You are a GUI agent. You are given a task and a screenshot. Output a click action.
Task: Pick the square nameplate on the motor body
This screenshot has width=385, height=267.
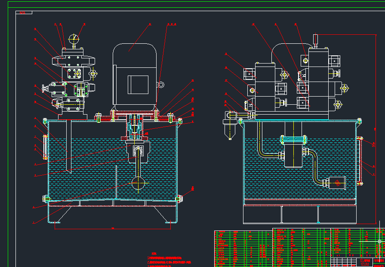(x=138, y=85)
